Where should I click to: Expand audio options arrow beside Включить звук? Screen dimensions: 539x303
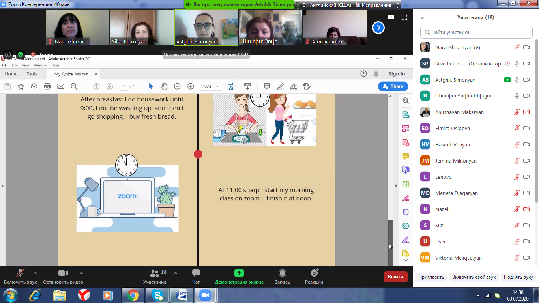point(35,273)
